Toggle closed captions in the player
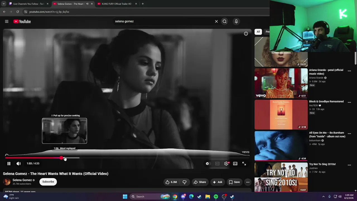This screenshot has width=357, height=201. tap(217, 164)
